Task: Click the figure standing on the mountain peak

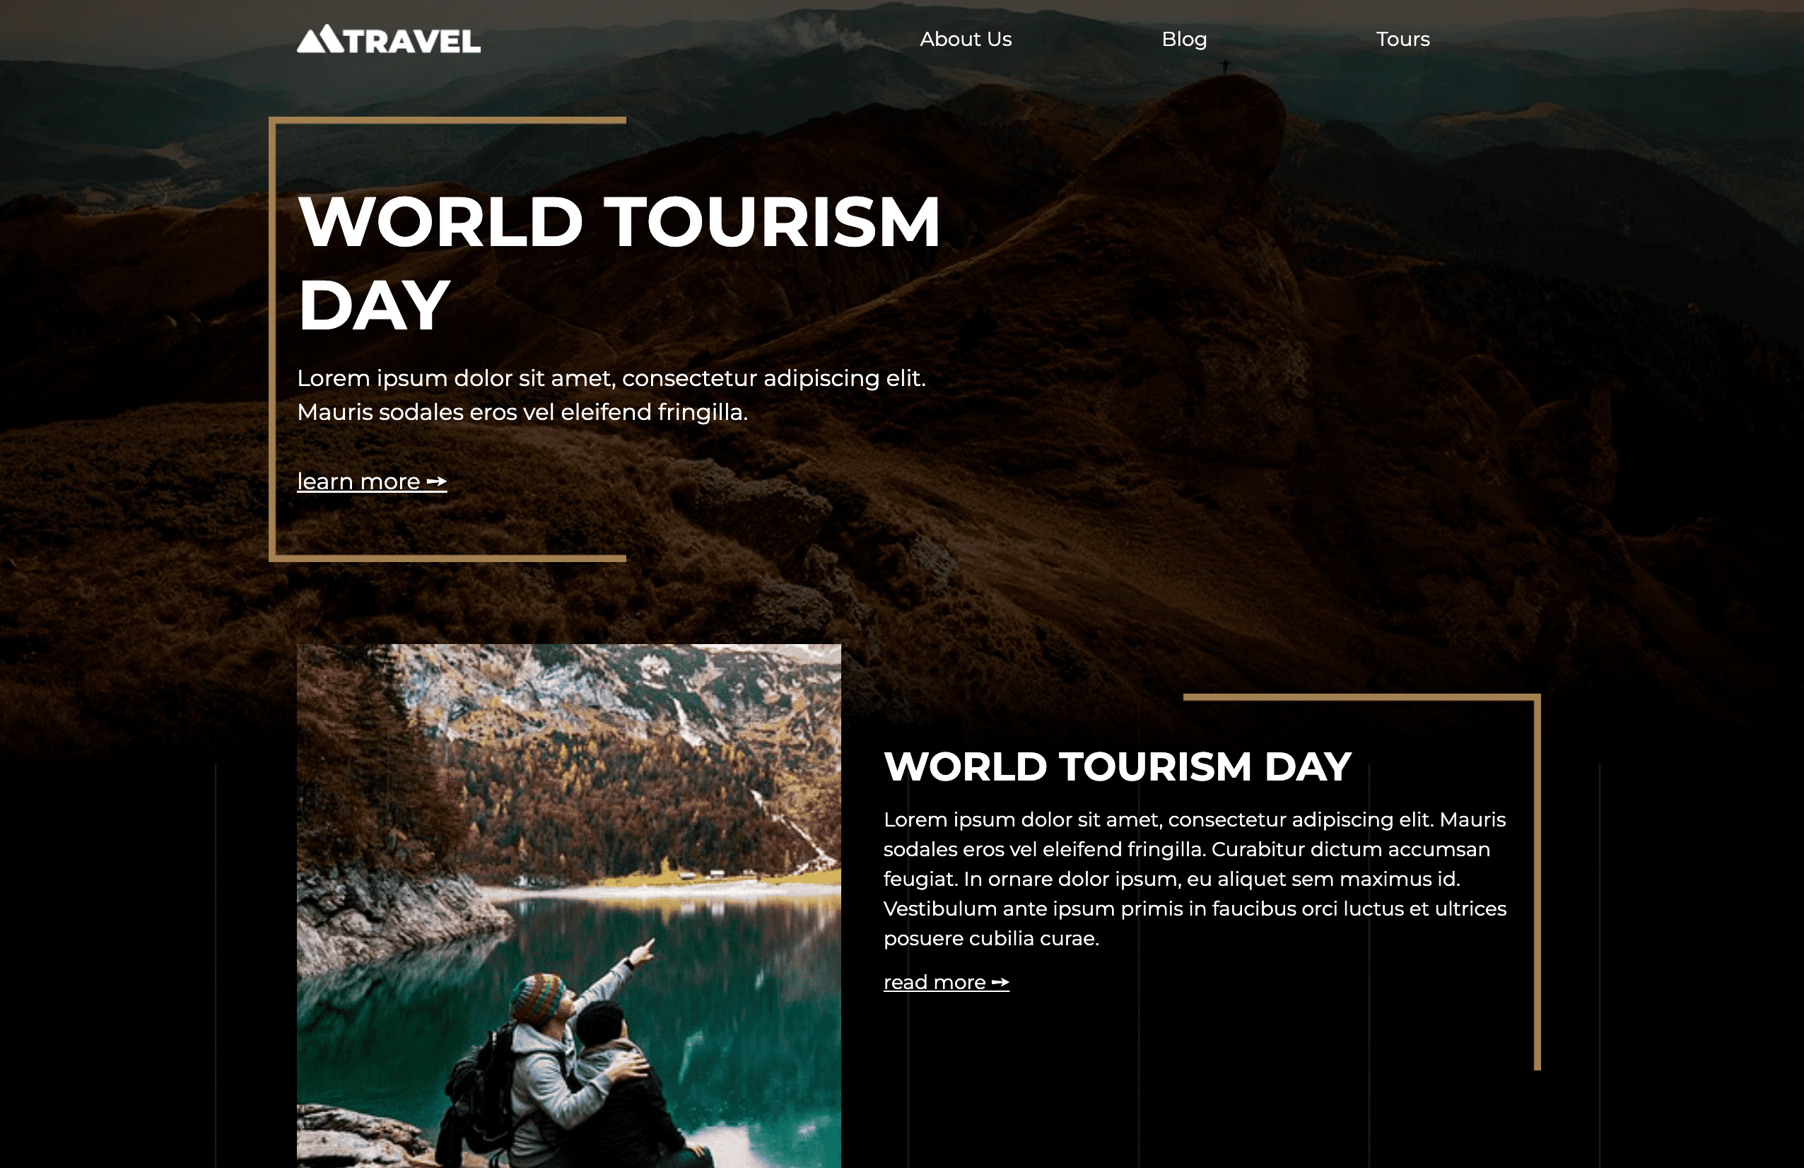Action: 1226,65
